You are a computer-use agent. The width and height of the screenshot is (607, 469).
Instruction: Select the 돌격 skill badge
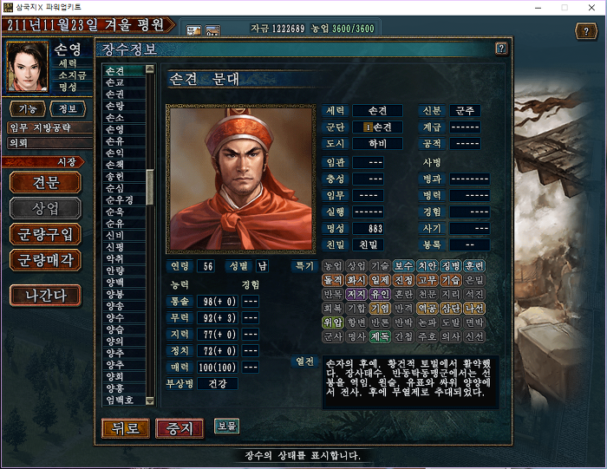click(x=333, y=280)
